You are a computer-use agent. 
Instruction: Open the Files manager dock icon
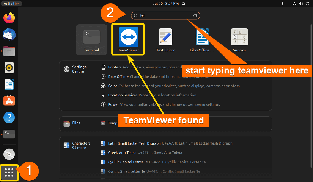tap(9, 51)
